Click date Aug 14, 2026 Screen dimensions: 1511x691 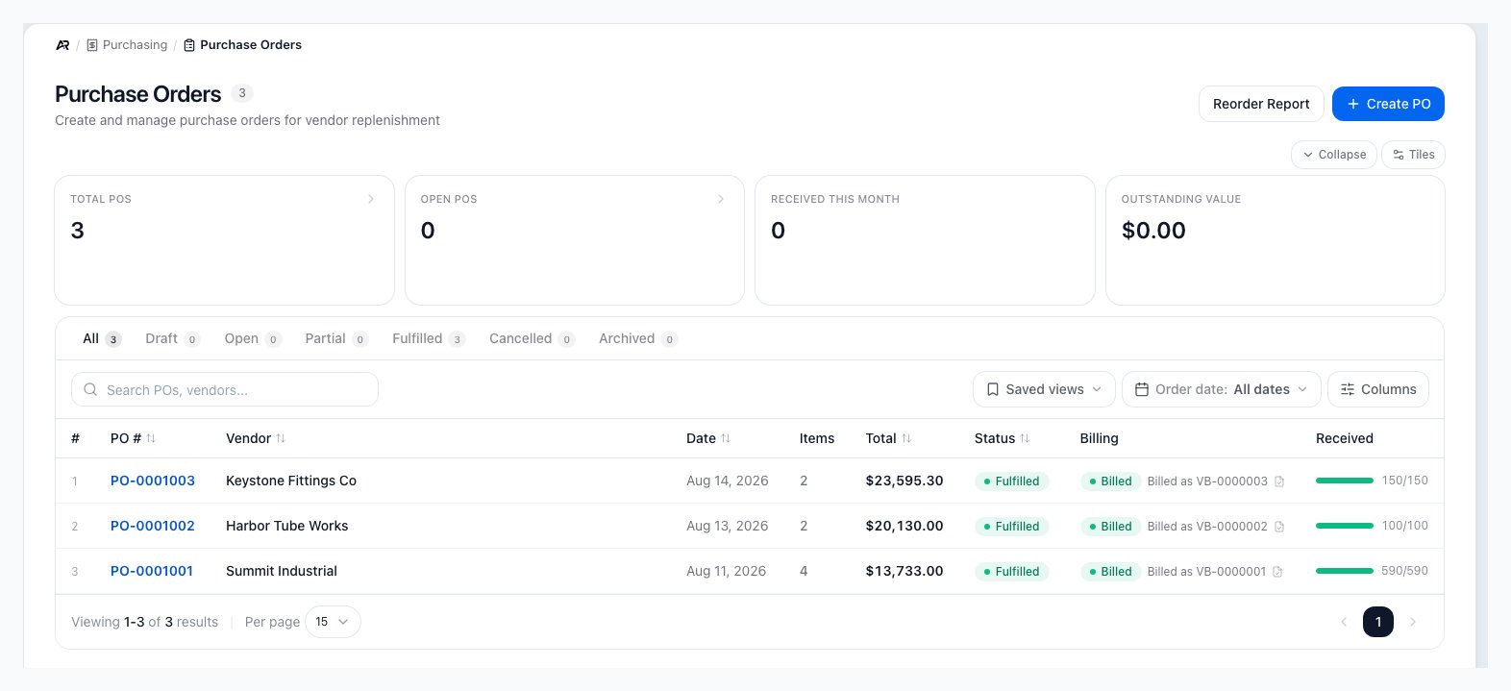tap(728, 481)
